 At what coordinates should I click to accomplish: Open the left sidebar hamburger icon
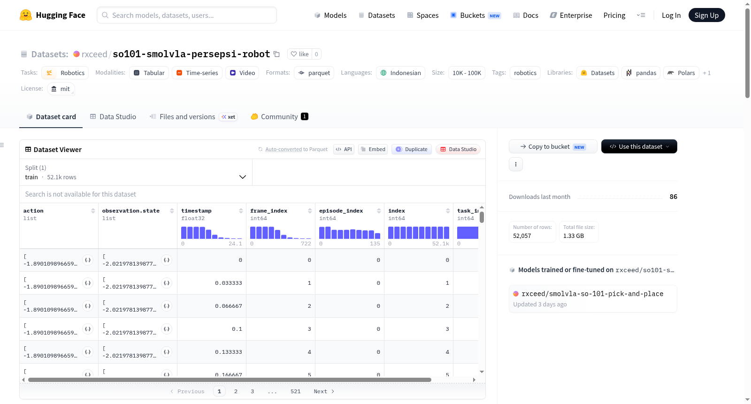(2, 145)
